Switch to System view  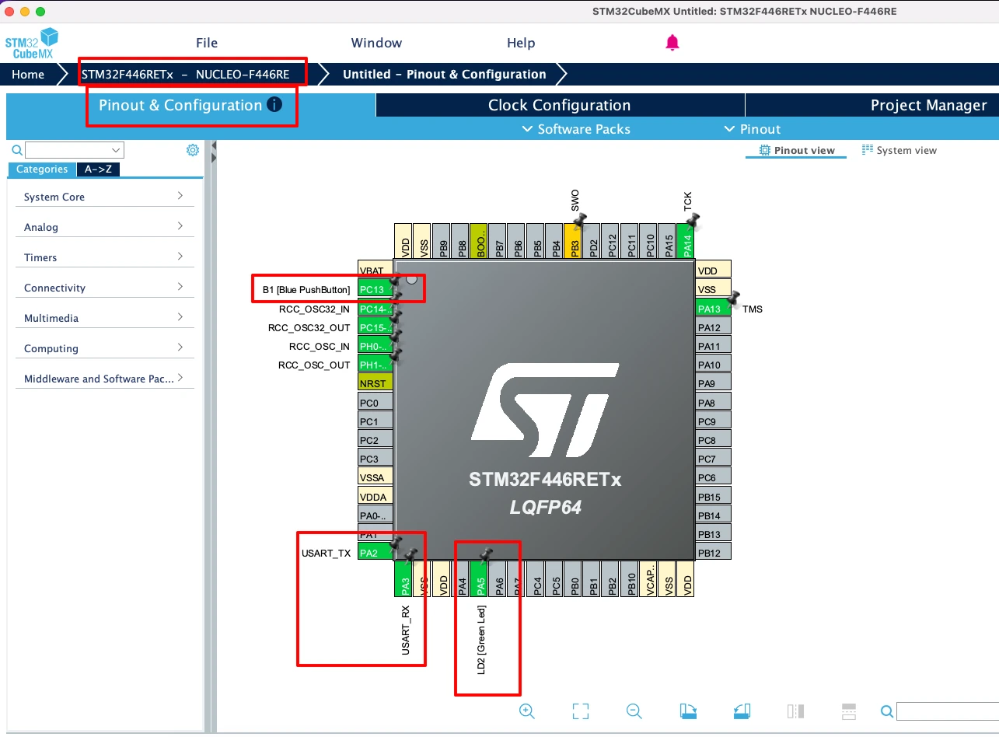(899, 150)
